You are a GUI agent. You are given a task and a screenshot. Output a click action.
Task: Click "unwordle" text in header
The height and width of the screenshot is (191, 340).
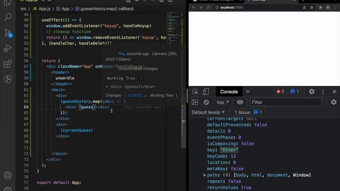65,78
